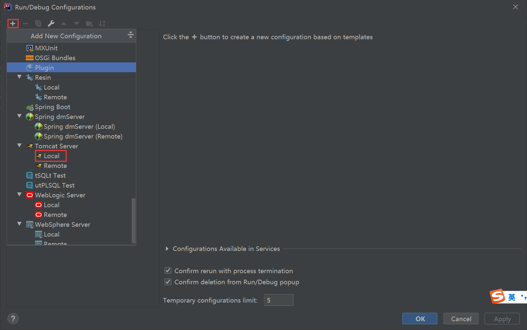Viewport: 527px width, 330px height.
Task: Close the Run/Debug Configurations dialog
Action: [x=516, y=7]
